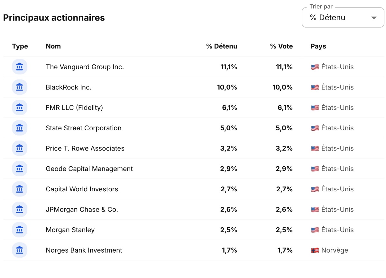Open JPMorgan Chase & Co. shareholder entry
The width and height of the screenshot is (386, 278).
coord(82,210)
